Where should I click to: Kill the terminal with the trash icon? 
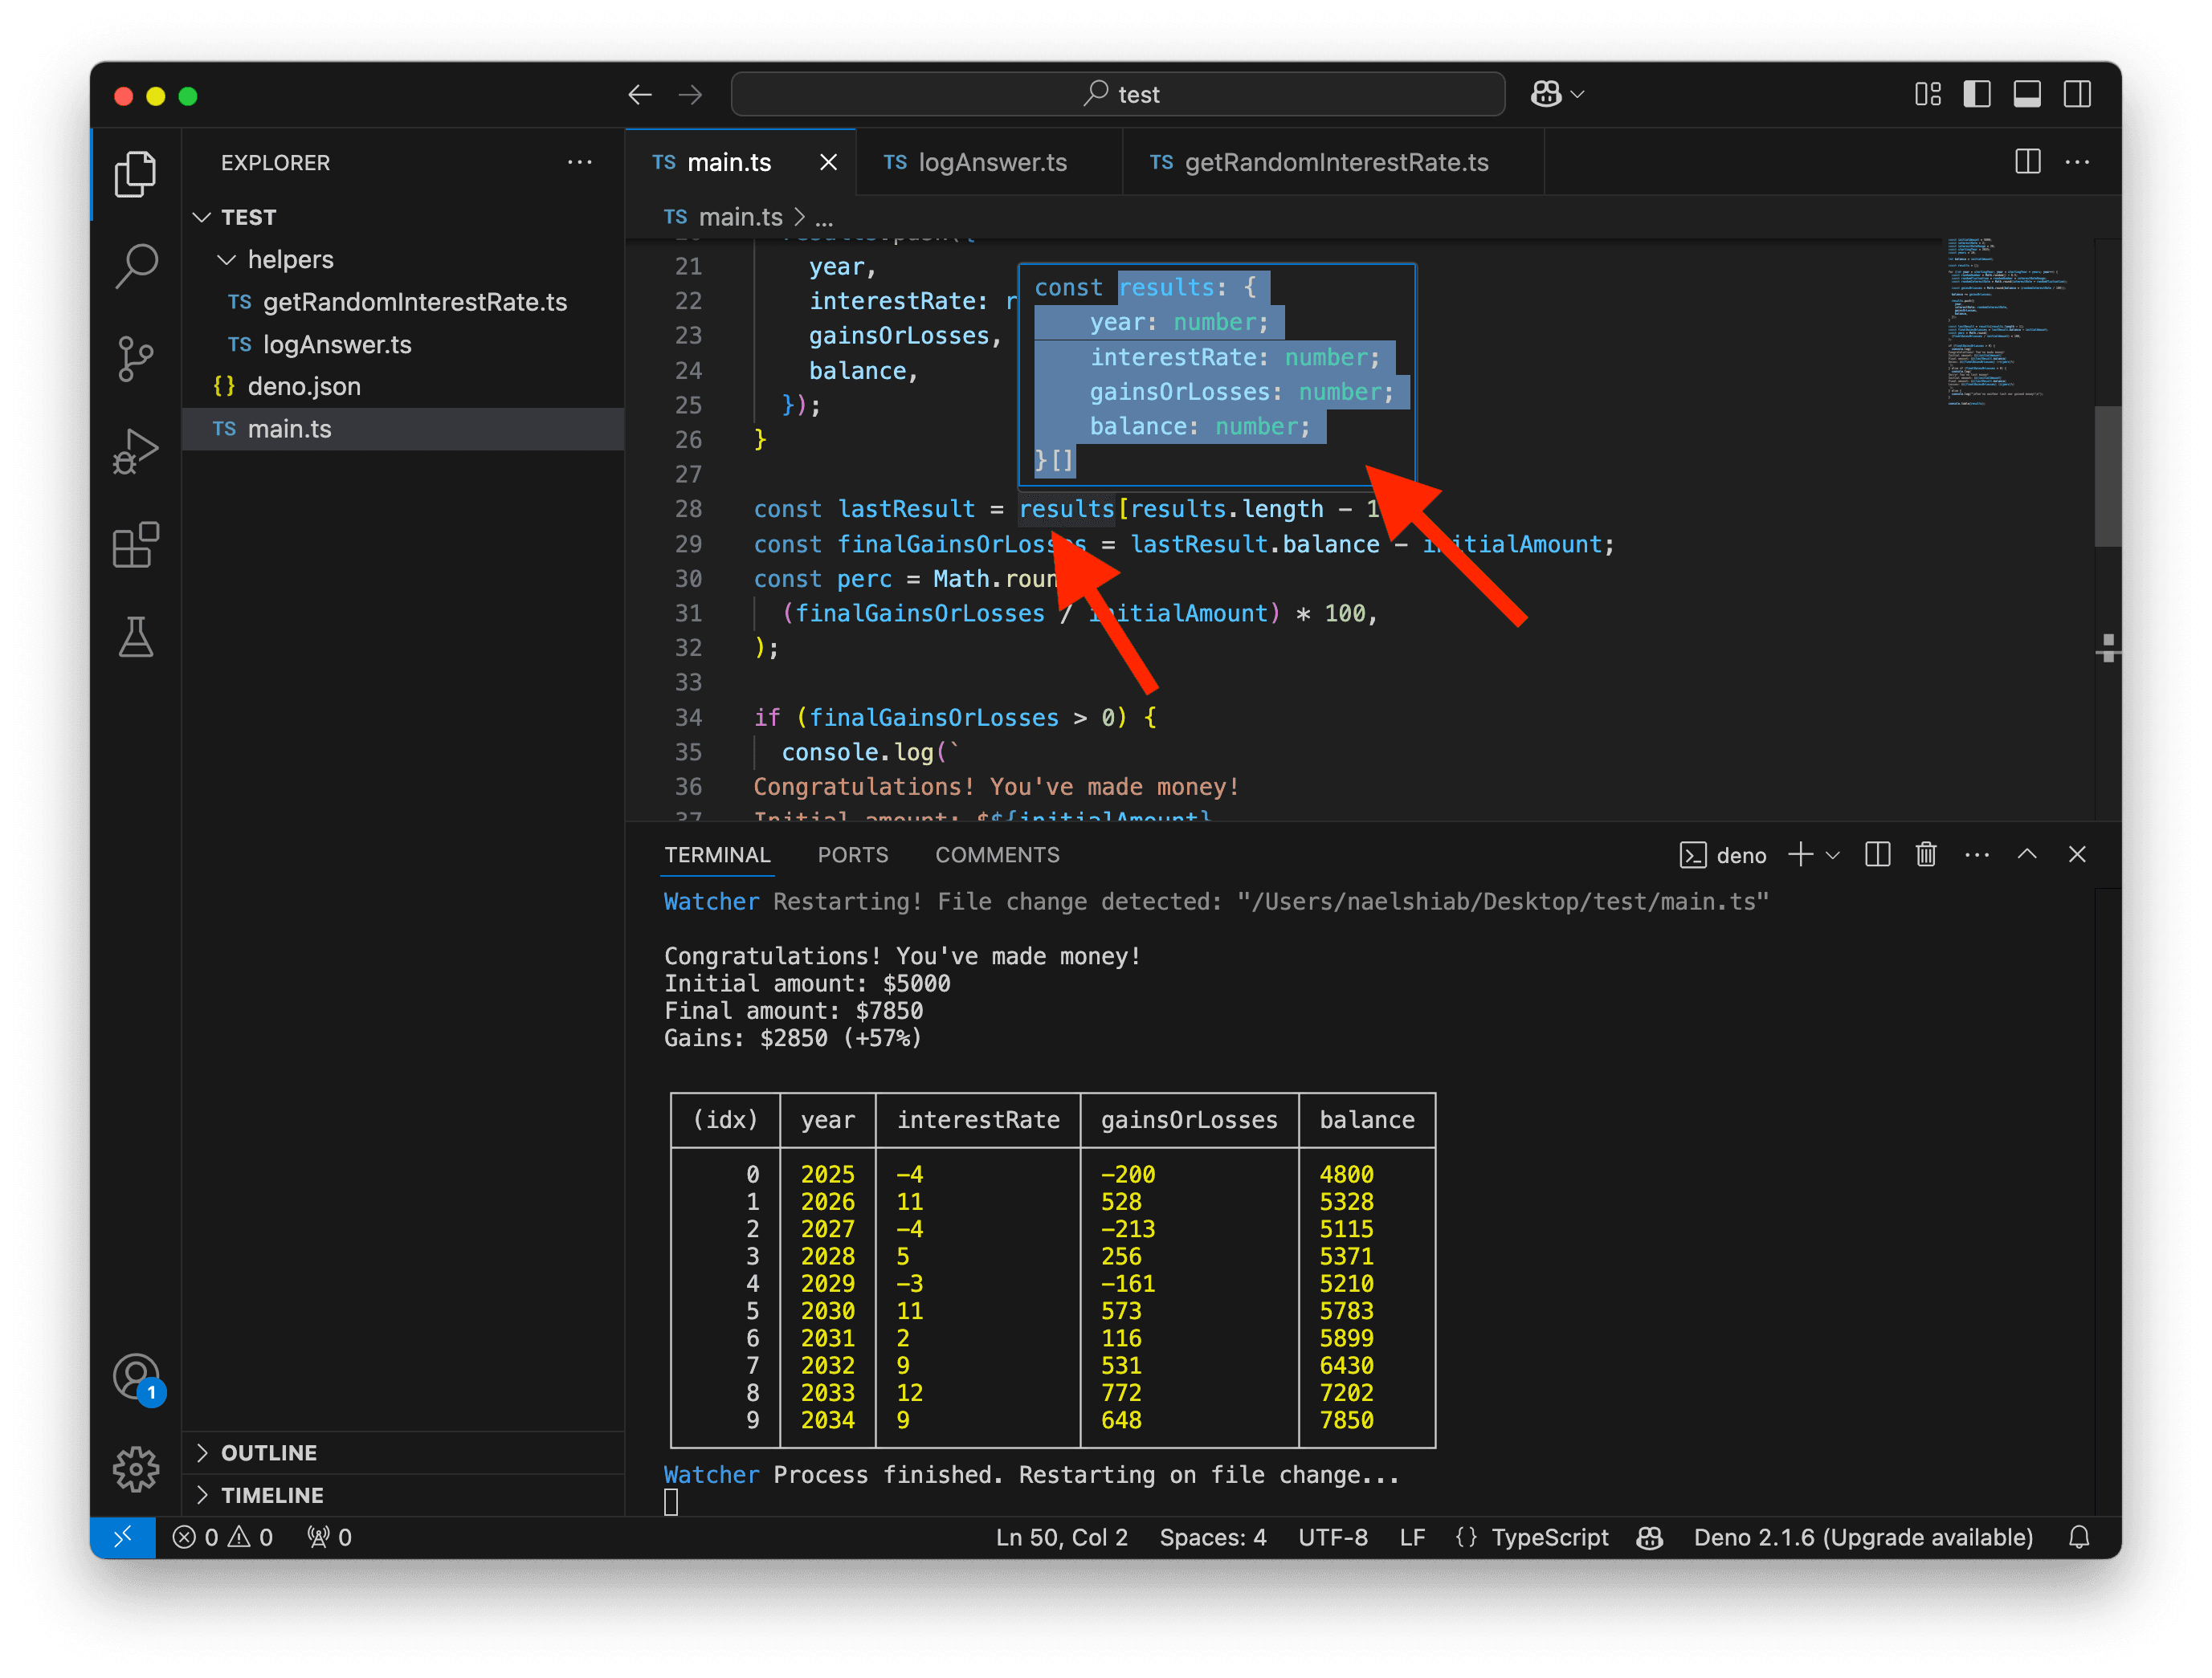[x=1926, y=854]
